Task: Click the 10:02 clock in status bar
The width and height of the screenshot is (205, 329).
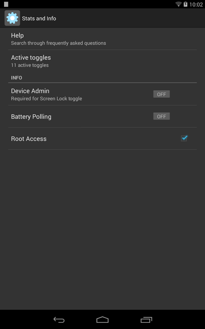Action: pyautogui.click(x=196, y=4)
